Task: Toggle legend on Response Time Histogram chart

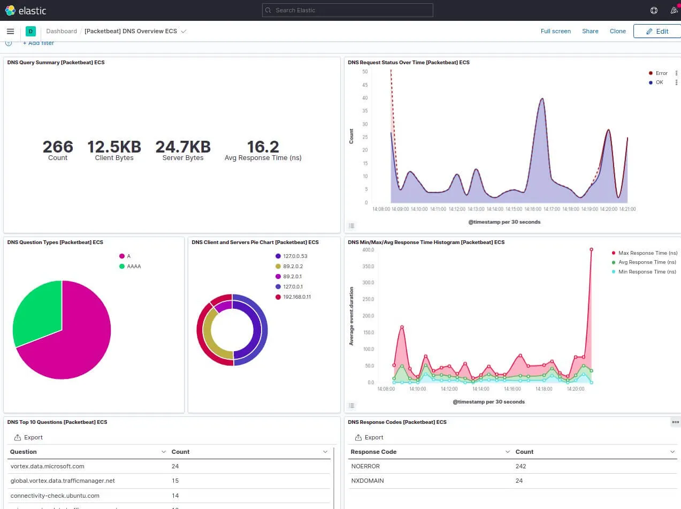Action: (351, 406)
